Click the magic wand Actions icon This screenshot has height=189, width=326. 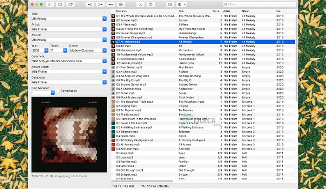(x=140, y=4)
